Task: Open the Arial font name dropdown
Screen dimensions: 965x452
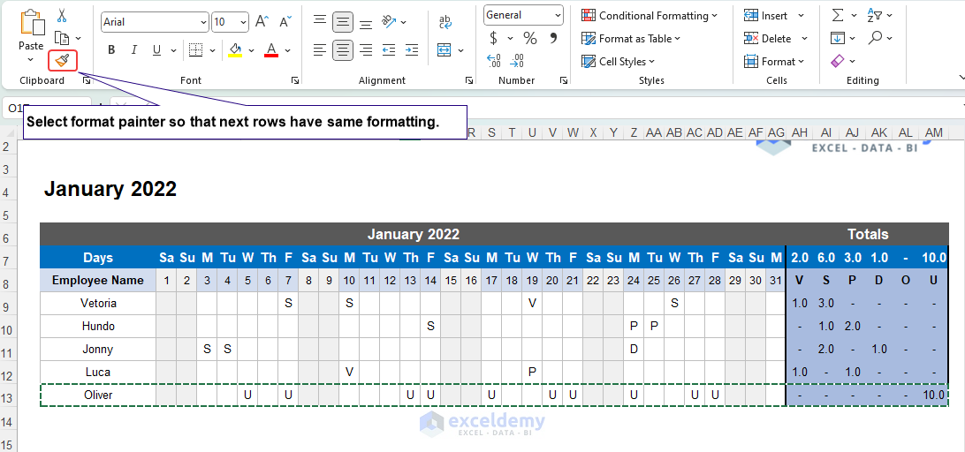Action: pos(204,22)
